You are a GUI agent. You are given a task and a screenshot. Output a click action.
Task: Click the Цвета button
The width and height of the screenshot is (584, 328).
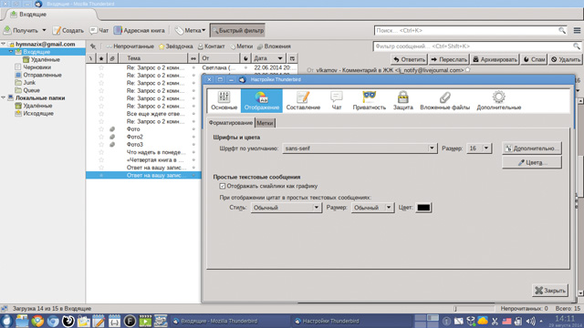(532, 162)
